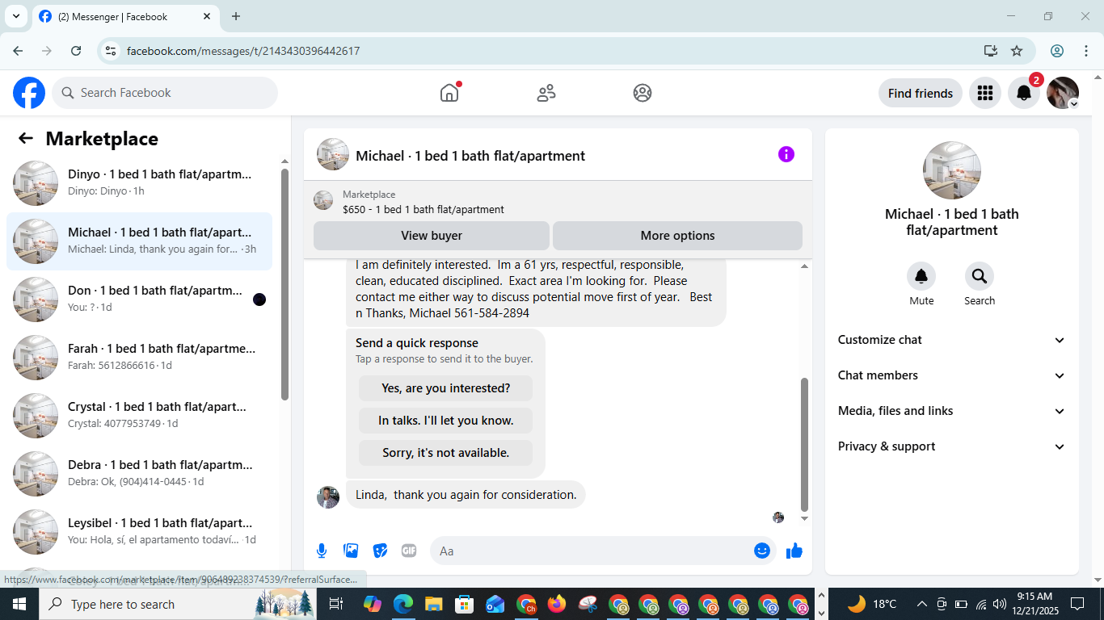Search in conversation magnifier icon
Image resolution: width=1104 pixels, height=620 pixels.
pyautogui.click(x=980, y=276)
